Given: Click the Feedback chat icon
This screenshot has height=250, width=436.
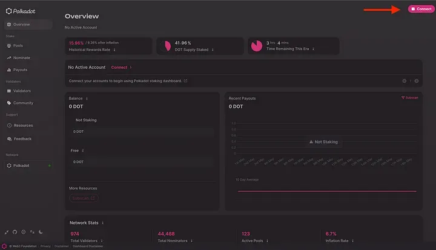Looking at the screenshot, I should [x=9, y=138].
